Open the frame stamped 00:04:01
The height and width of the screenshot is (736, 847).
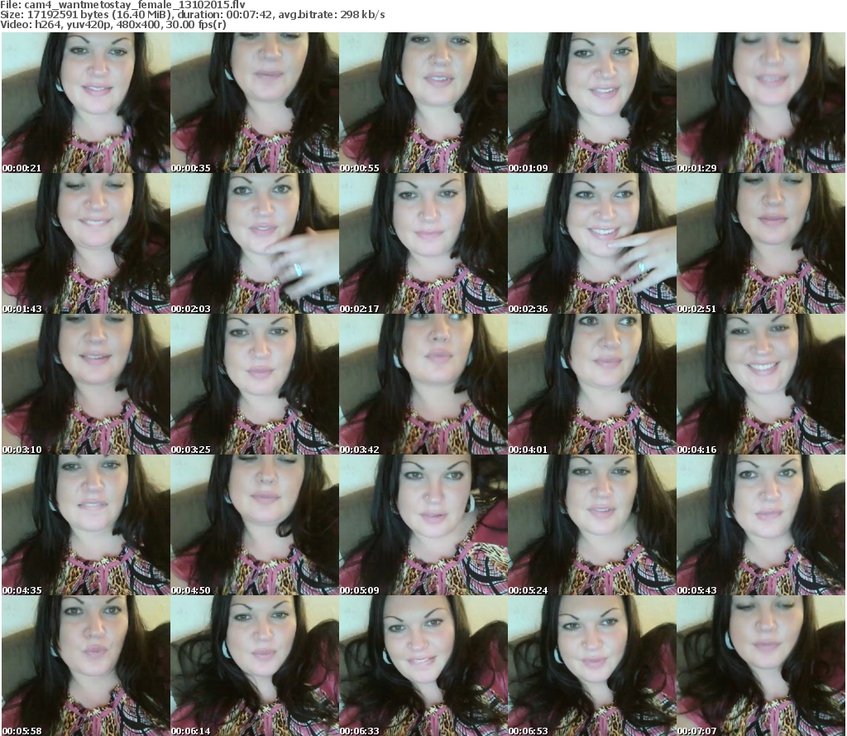[x=592, y=384]
